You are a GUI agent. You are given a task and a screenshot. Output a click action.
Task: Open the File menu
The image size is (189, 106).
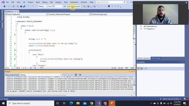click(x=7, y=2)
